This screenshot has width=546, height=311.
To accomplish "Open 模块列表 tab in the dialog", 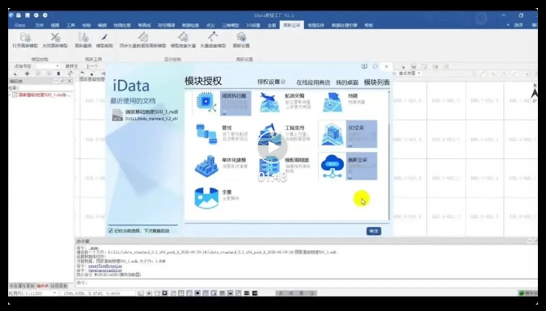I will [x=377, y=82].
